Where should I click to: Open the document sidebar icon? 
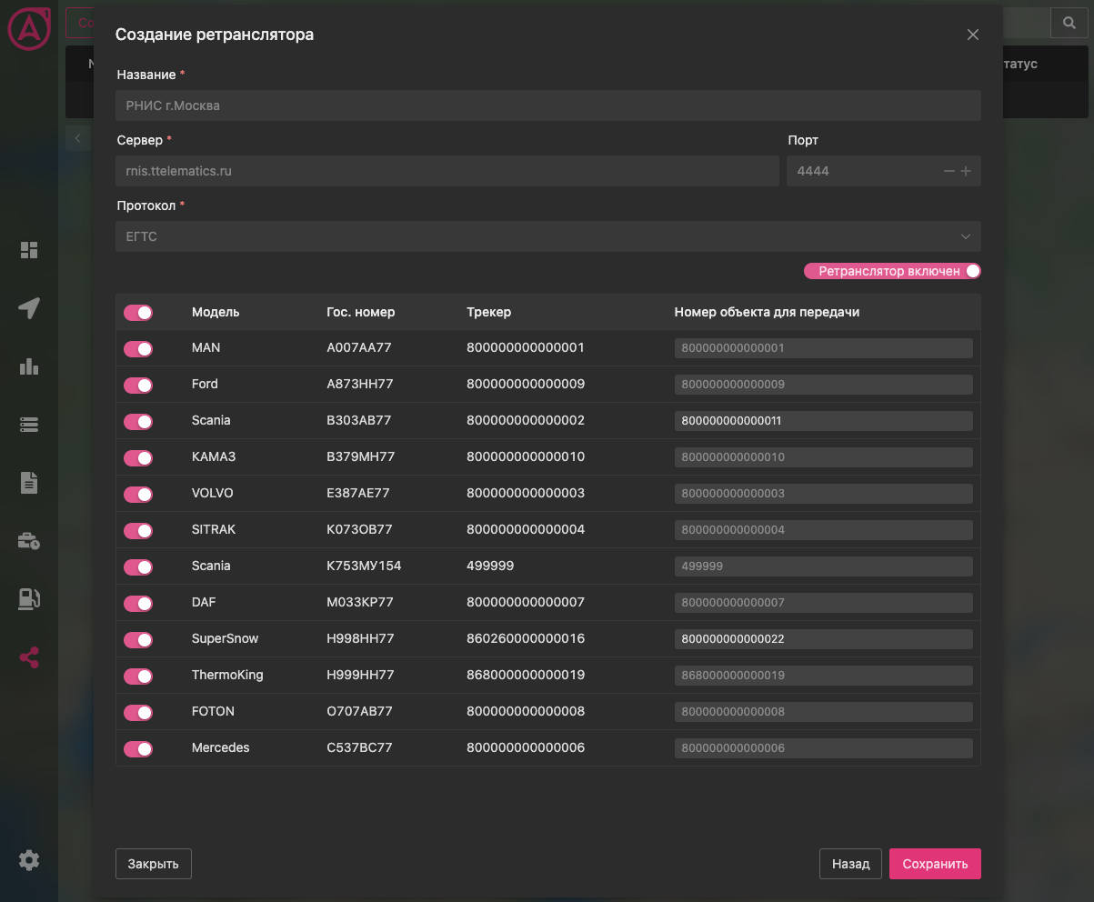tap(29, 483)
